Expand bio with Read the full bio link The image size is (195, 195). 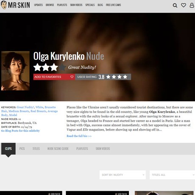[79, 136]
